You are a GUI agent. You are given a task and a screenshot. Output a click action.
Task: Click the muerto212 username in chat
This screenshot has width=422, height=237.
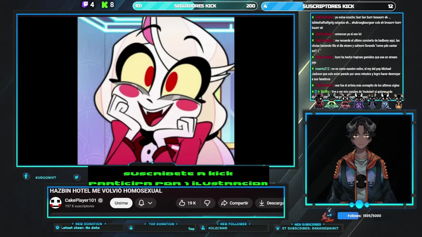pyautogui.click(x=322, y=69)
